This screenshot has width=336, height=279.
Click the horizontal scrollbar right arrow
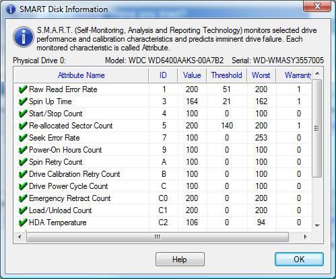[305, 237]
